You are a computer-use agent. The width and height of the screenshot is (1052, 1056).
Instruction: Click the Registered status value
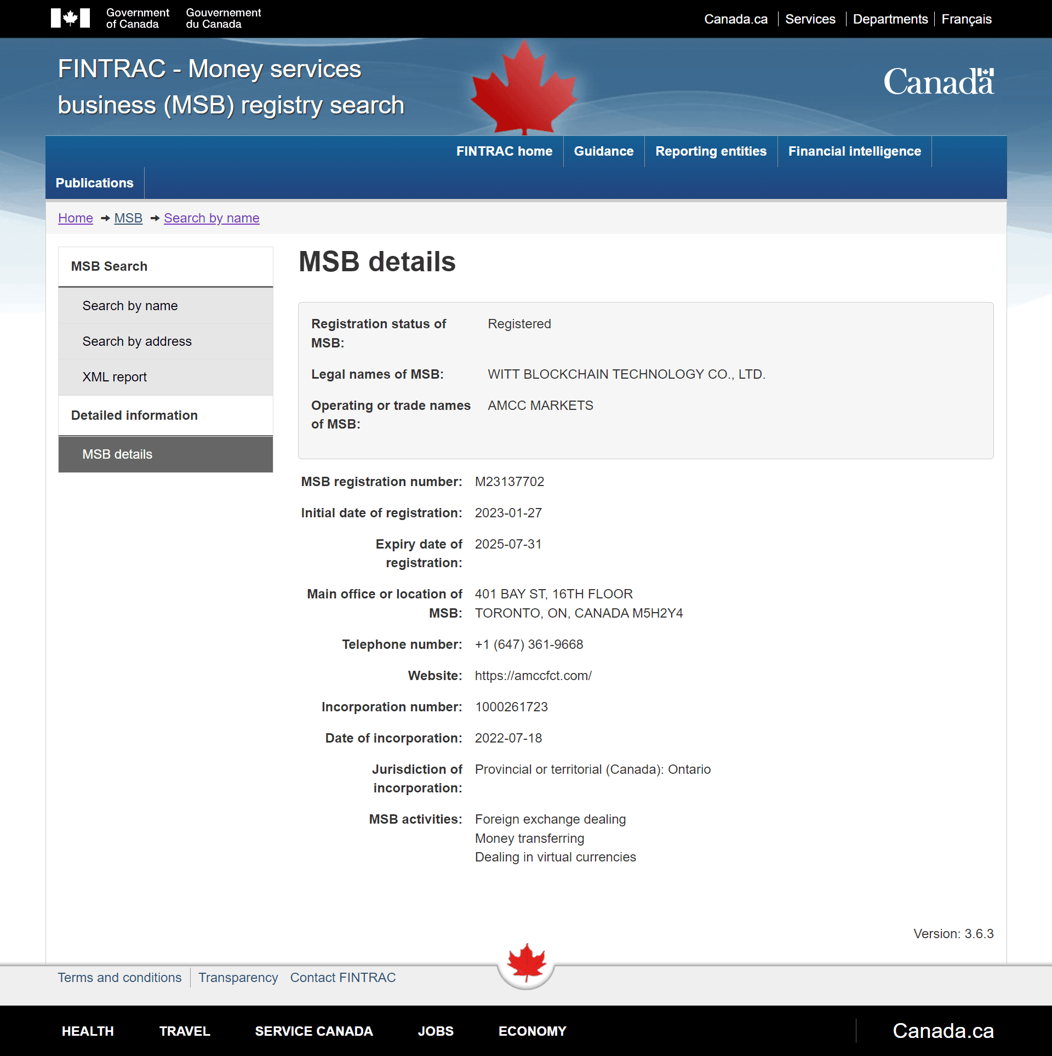519,324
